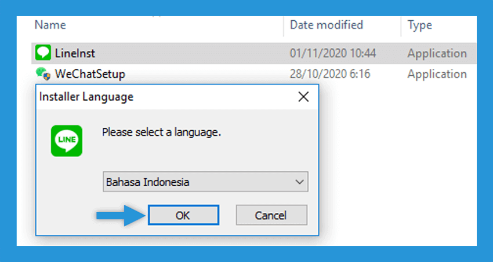This screenshot has width=493, height=262.
Task: Sort files by the Date modified column
Action: pos(327,25)
